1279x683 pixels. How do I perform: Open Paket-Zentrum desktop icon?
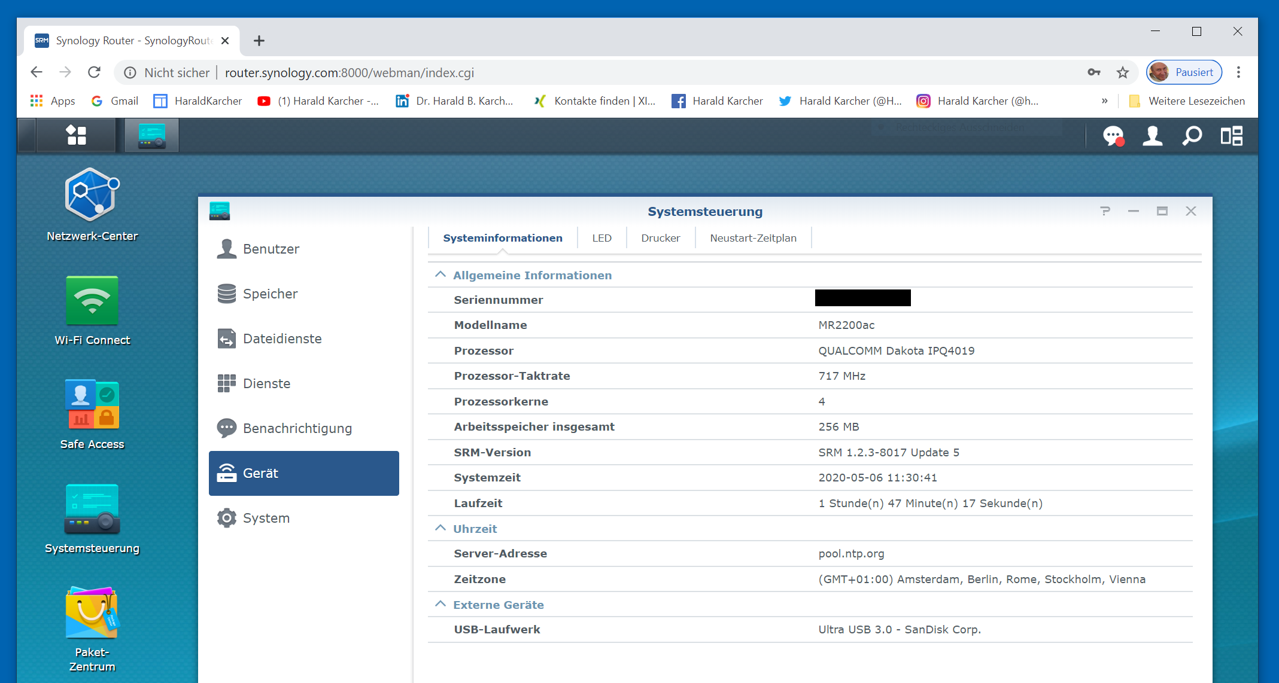(92, 613)
